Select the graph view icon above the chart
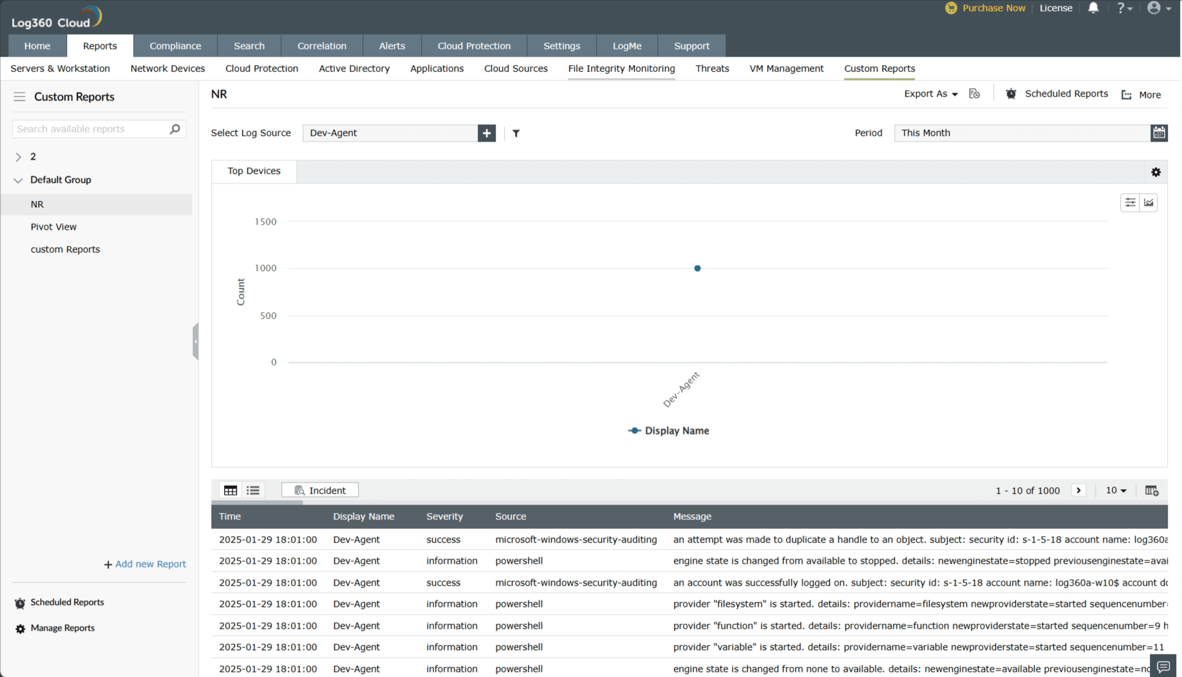 (1149, 202)
